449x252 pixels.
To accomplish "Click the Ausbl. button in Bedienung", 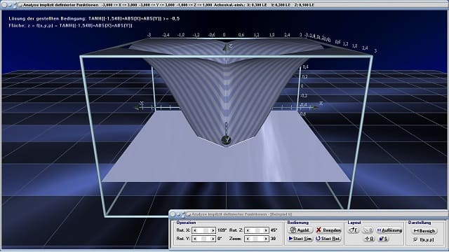I will 300,230.
